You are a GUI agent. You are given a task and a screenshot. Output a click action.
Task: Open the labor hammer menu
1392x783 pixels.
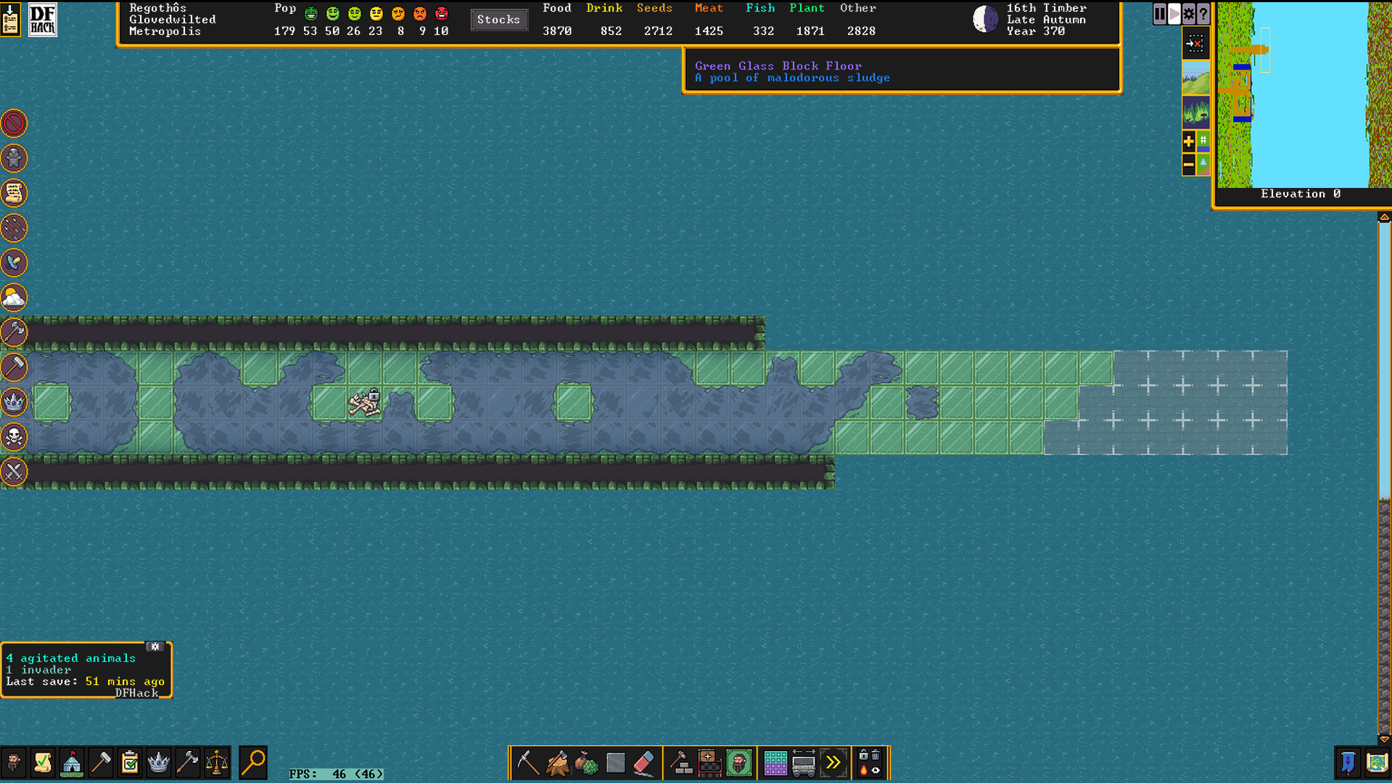click(101, 763)
